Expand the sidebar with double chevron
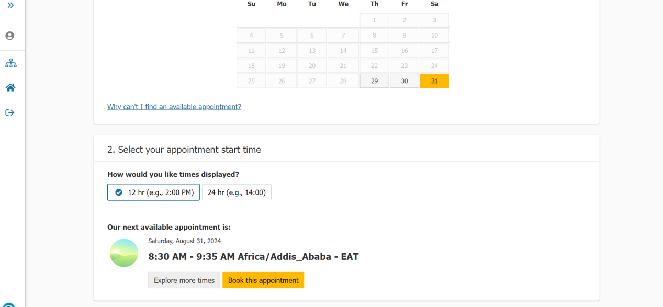 pos(10,5)
